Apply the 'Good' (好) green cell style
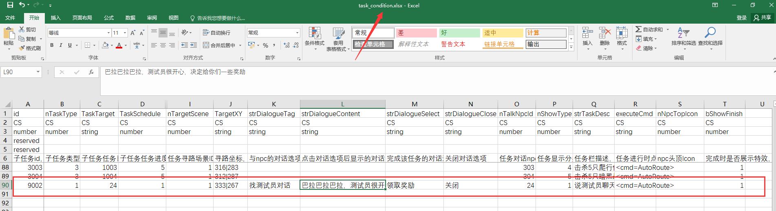776x211 pixels. point(459,33)
